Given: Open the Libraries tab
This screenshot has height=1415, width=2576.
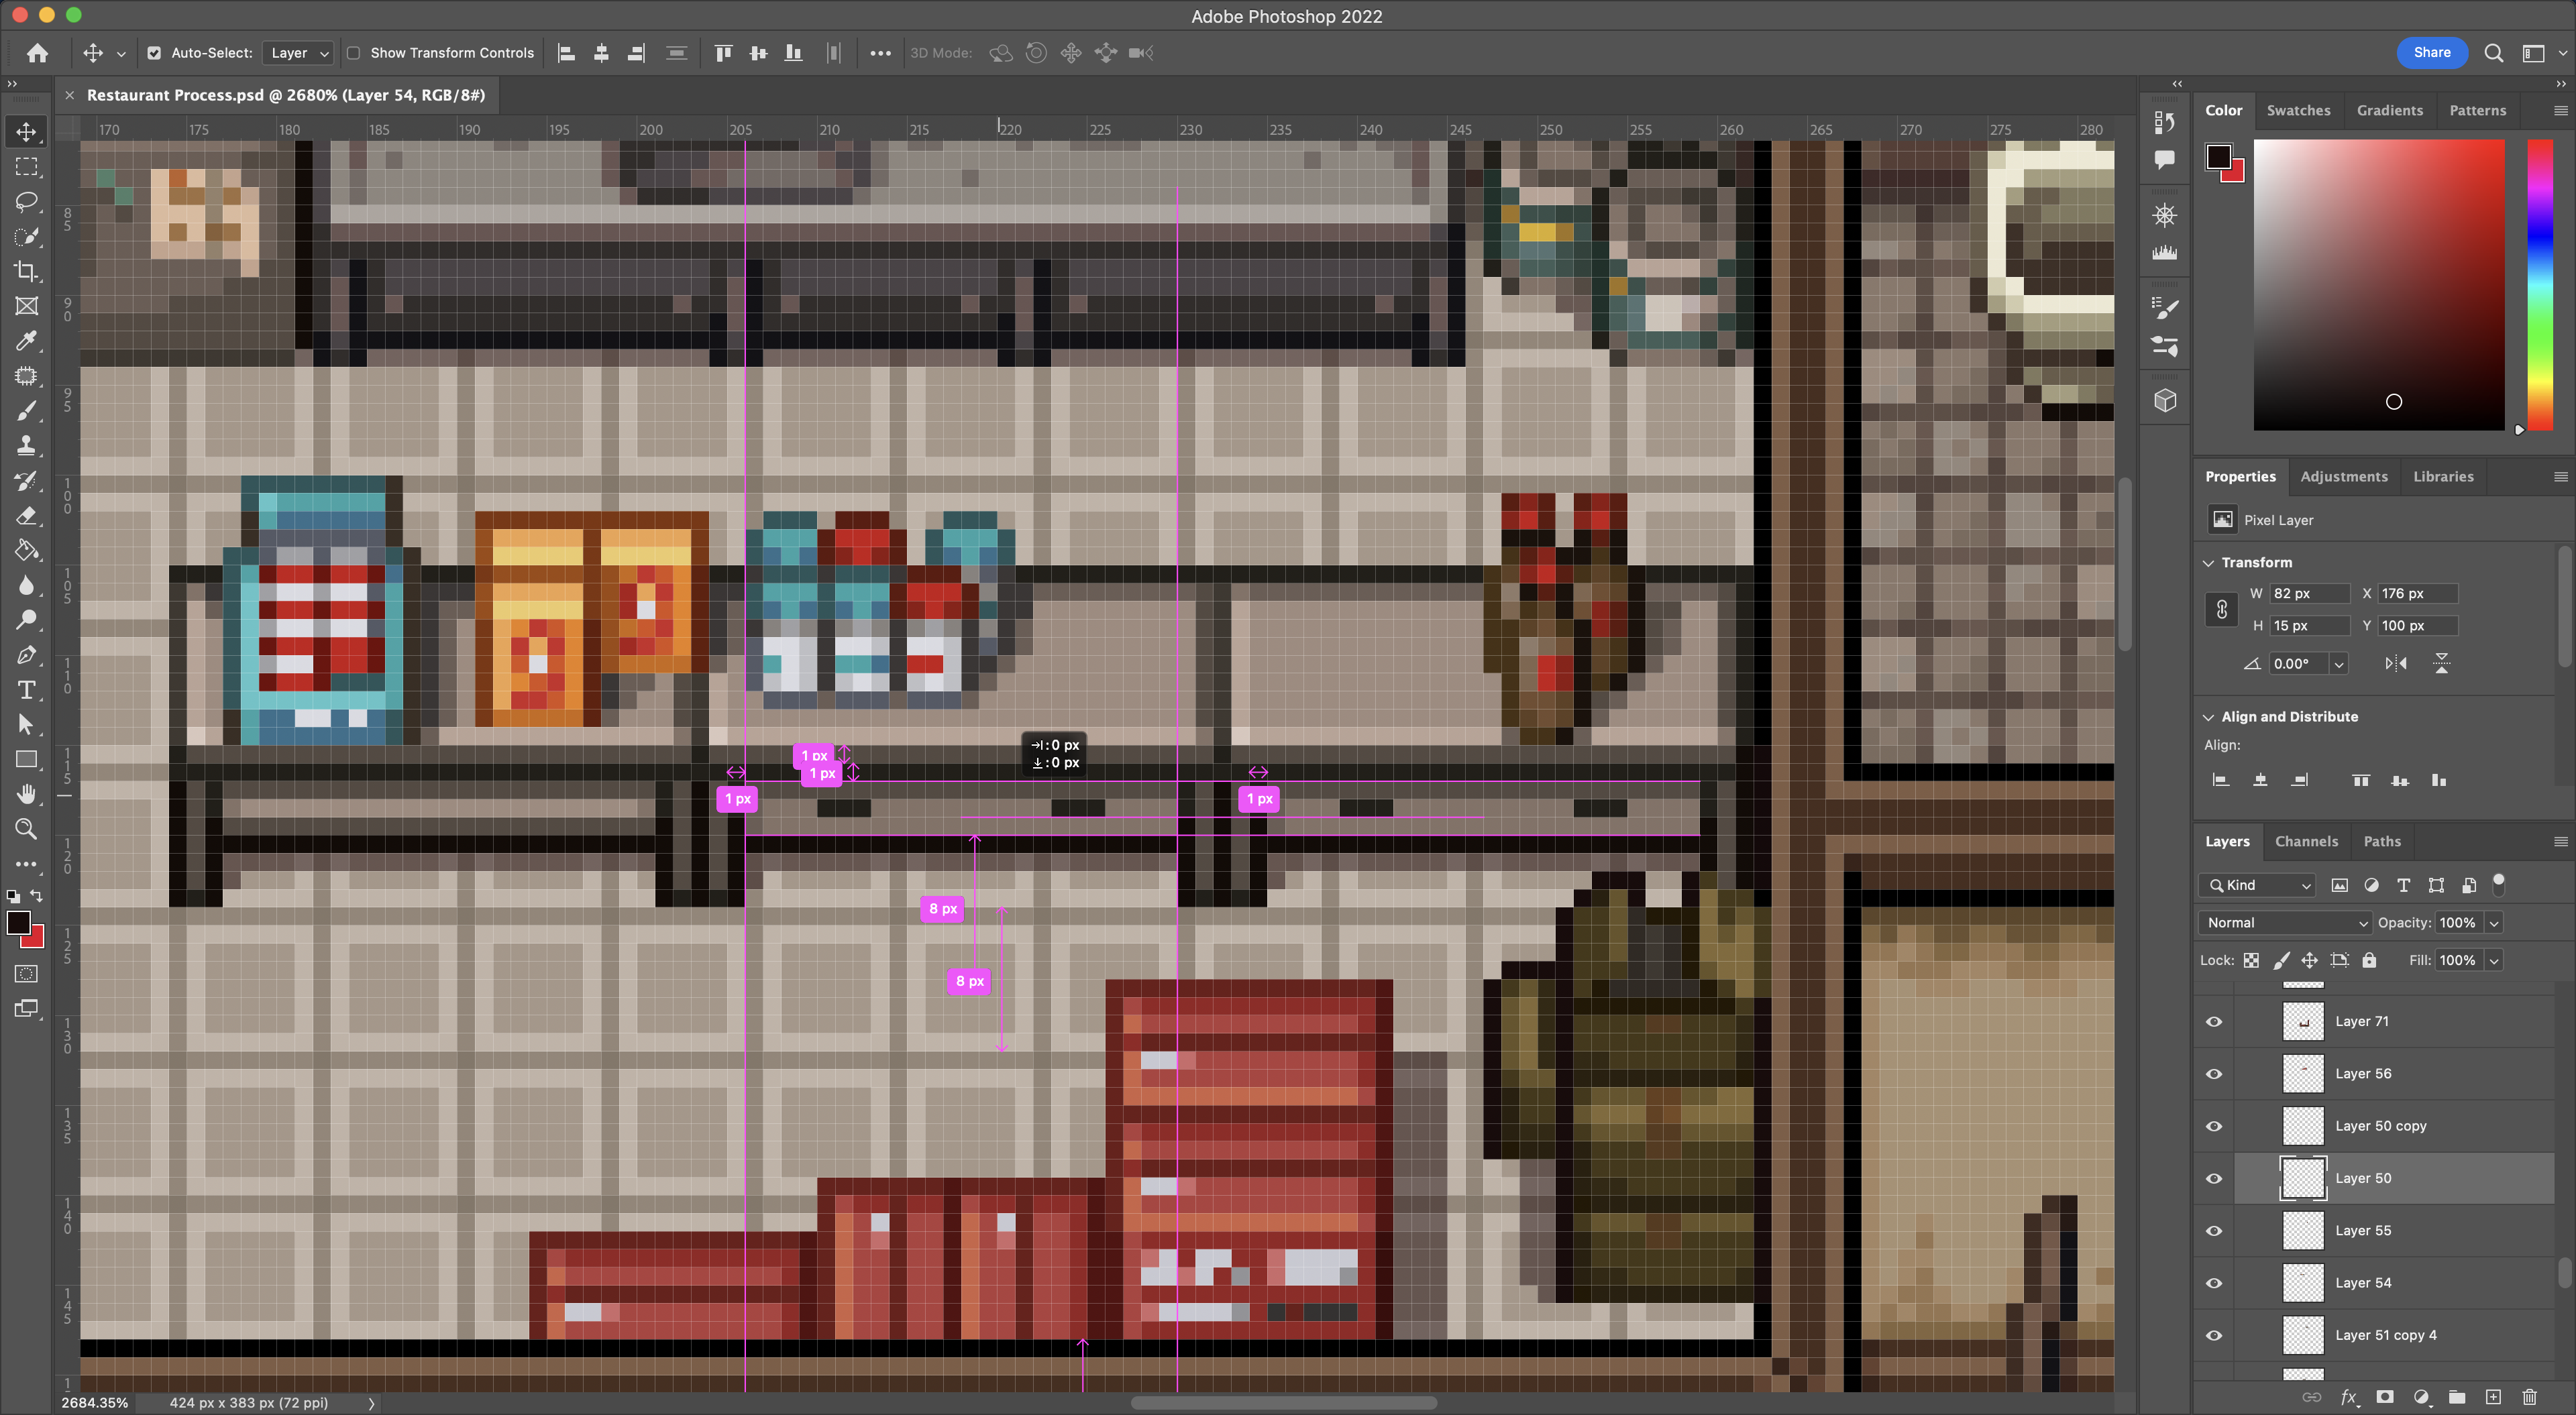Looking at the screenshot, I should pos(2443,476).
